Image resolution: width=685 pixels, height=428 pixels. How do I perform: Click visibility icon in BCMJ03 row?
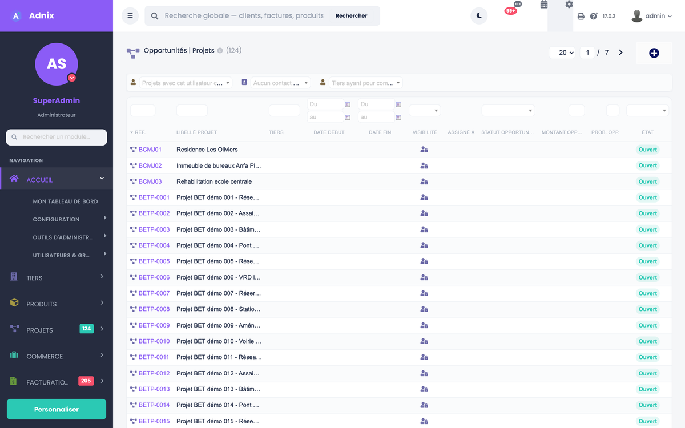424,181
